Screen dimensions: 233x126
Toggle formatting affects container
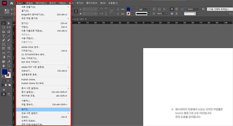point(4,81)
